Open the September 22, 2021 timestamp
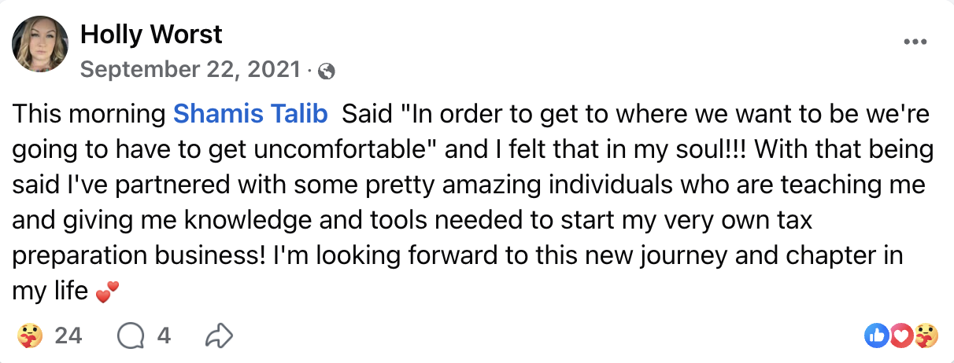This screenshot has height=363, width=954. [x=190, y=70]
